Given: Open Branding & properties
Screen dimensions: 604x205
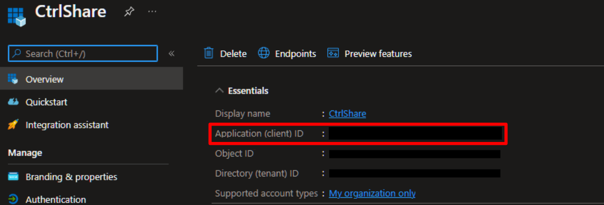Looking at the screenshot, I should (x=71, y=177).
